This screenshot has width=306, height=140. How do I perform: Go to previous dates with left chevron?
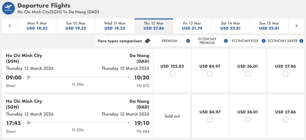[10, 26]
